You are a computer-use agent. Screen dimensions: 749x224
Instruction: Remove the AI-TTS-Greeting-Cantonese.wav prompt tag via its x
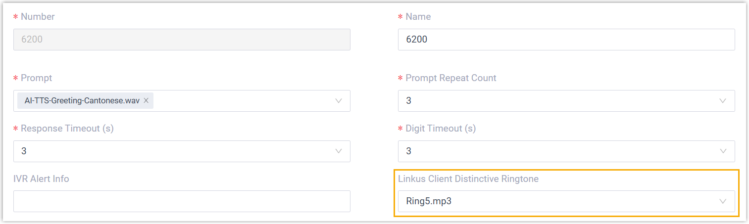tap(146, 100)
